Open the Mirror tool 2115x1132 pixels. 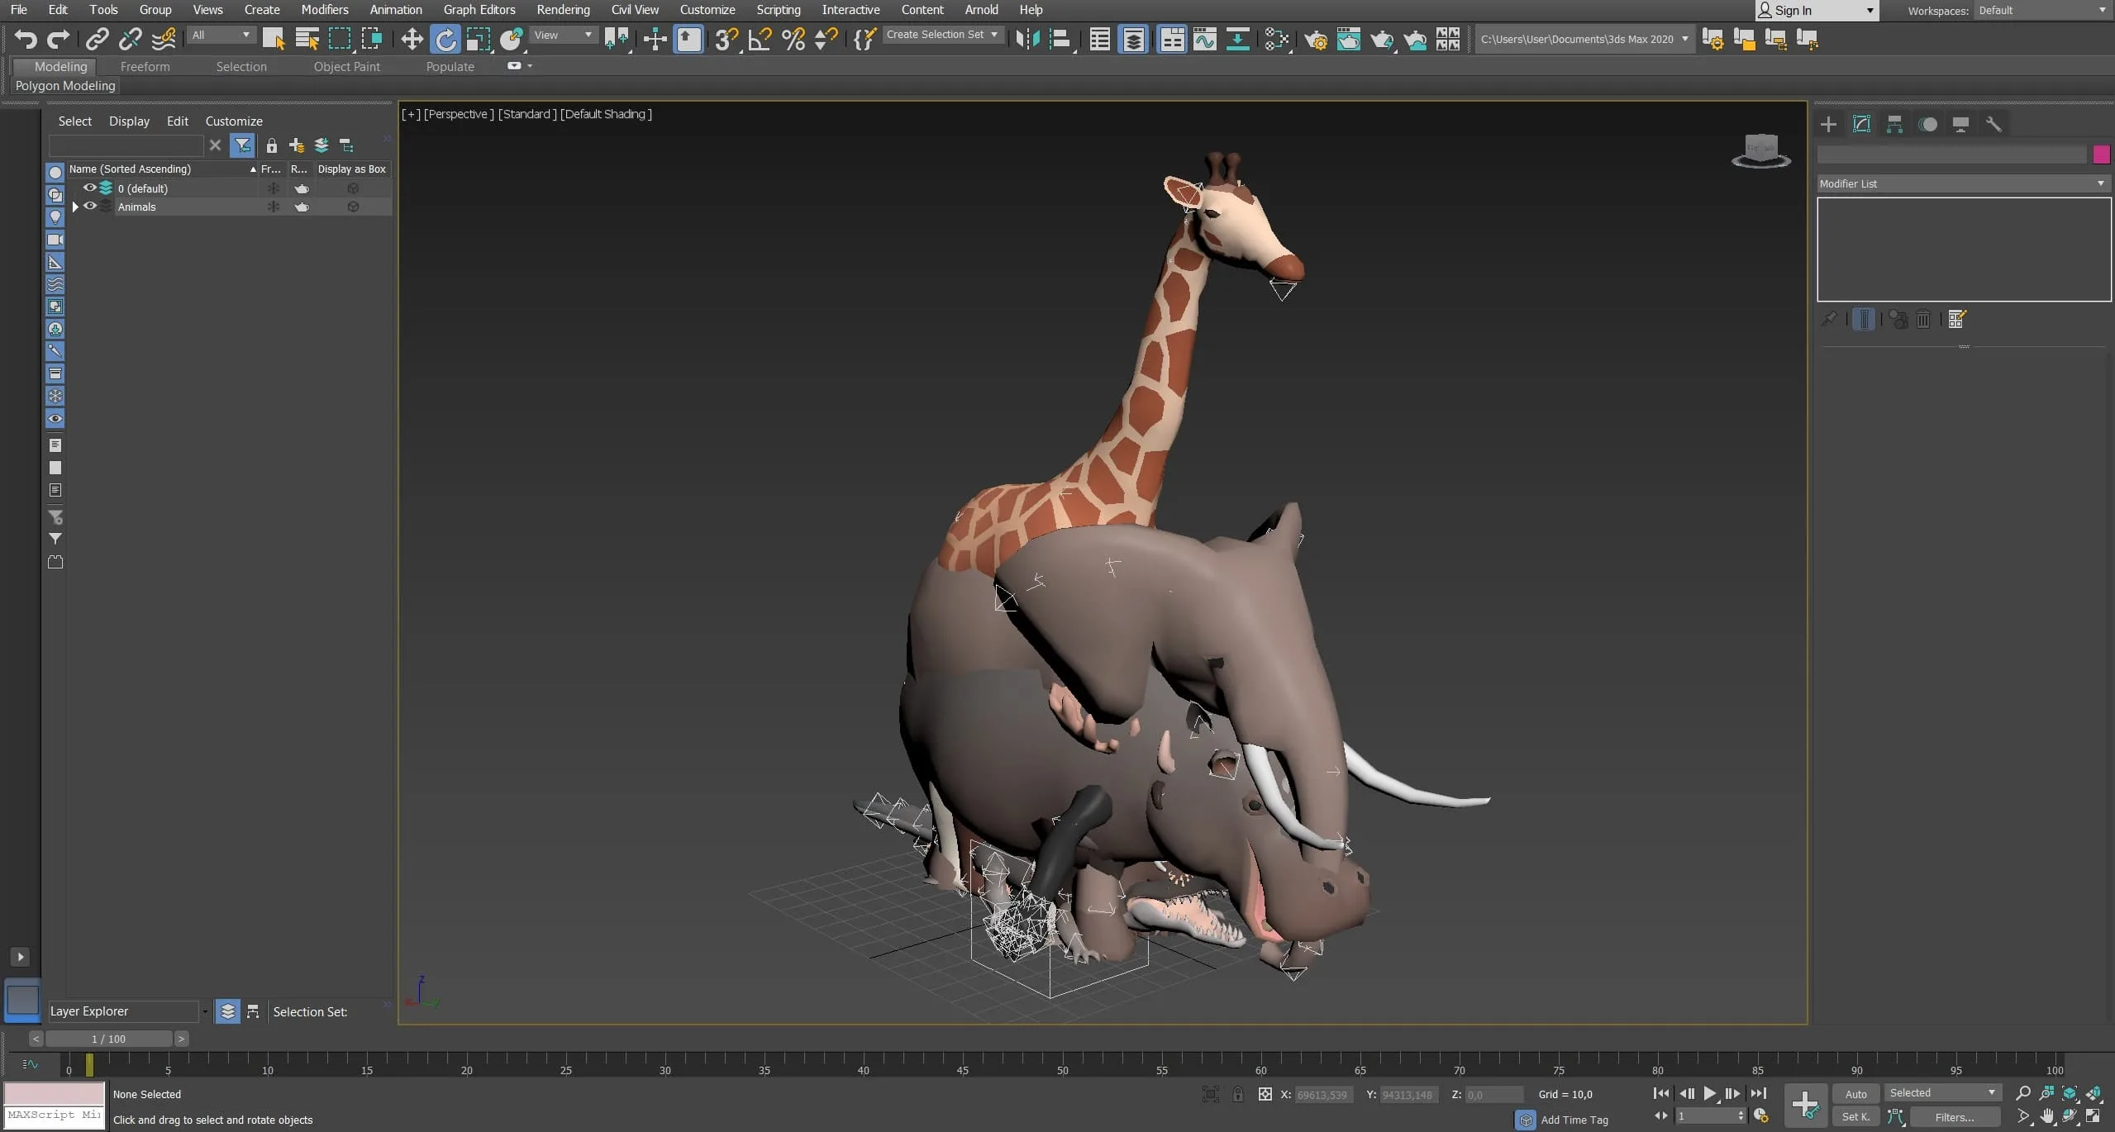pyautogui.click(x=1027, y=39)
